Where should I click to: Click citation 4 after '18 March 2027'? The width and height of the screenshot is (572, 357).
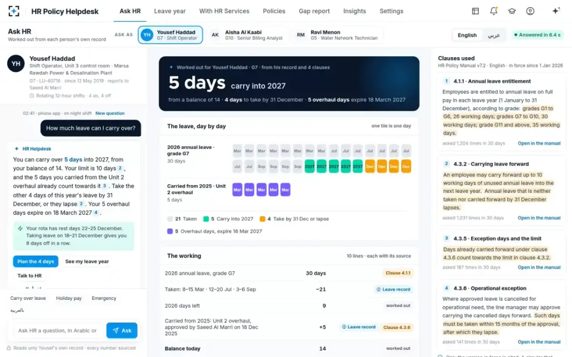96,213
